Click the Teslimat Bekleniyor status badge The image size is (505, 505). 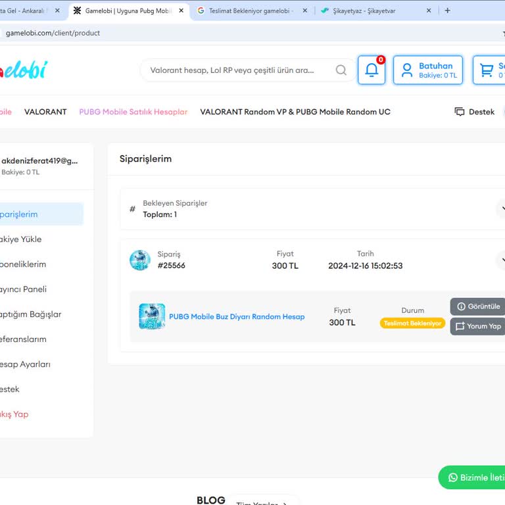(x=412, y=323)
